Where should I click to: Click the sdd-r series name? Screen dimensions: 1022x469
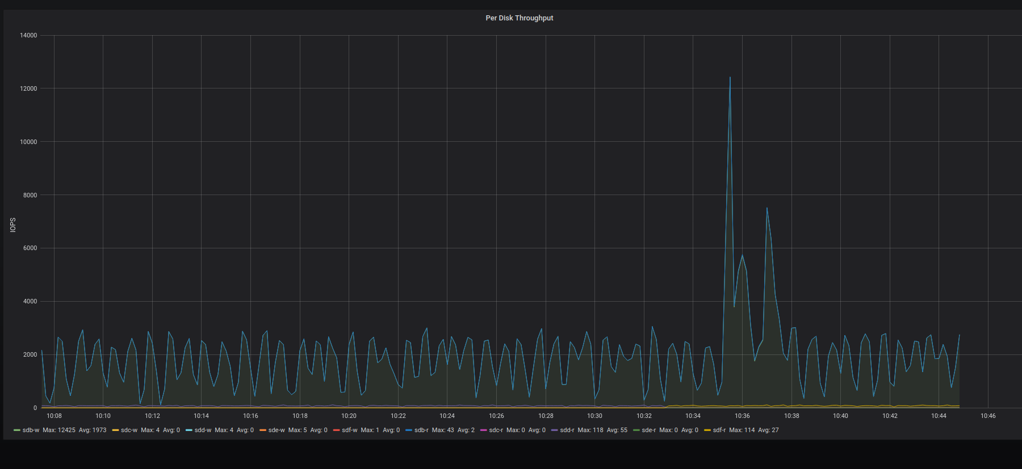click(567, 430)
